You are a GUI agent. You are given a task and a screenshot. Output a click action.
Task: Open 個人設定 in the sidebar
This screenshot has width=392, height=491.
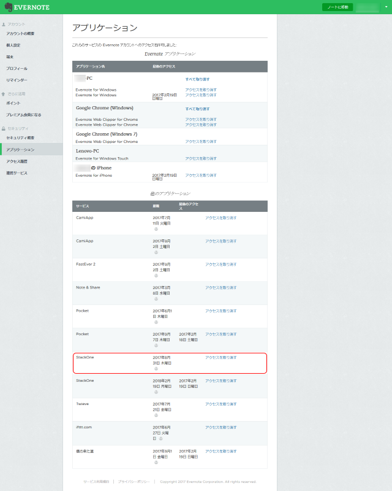point(13,45)
